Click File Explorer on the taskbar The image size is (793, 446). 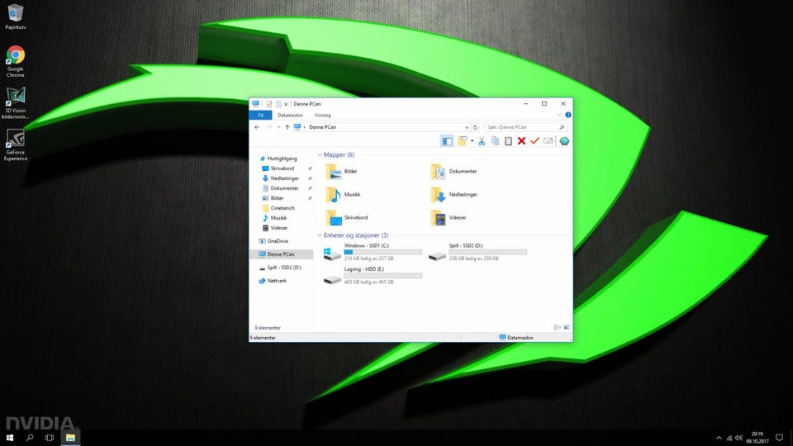[70, 438]
